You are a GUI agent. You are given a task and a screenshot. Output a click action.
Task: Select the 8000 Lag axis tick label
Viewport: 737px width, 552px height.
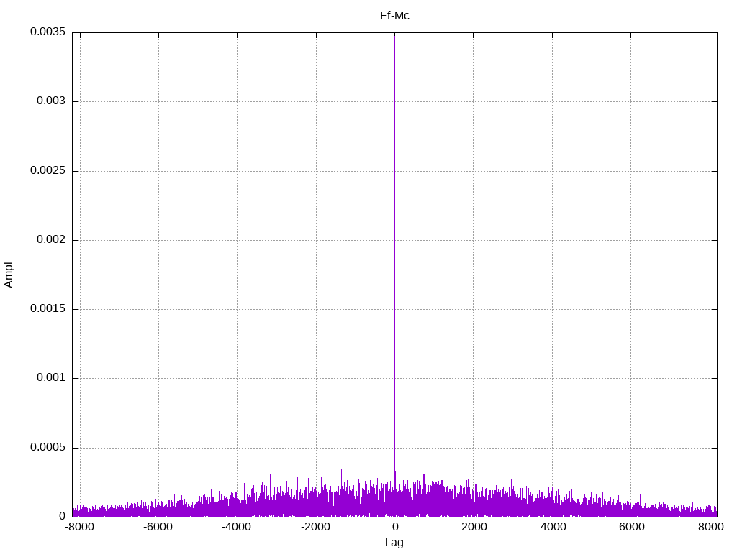pos(710,527)
